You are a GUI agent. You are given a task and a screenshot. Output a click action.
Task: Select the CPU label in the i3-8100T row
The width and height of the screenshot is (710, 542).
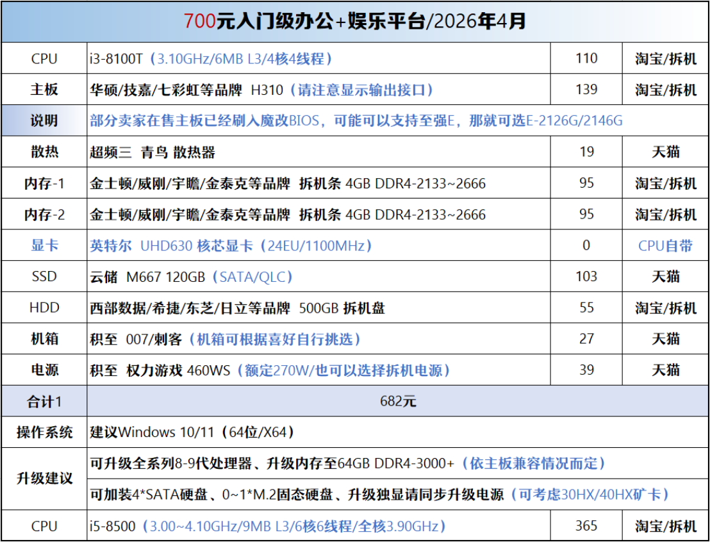tap(44, 59)
